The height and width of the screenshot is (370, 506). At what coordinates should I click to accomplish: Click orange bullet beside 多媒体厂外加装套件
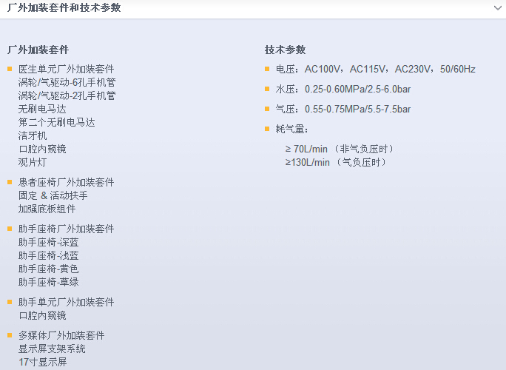(10, 335)
